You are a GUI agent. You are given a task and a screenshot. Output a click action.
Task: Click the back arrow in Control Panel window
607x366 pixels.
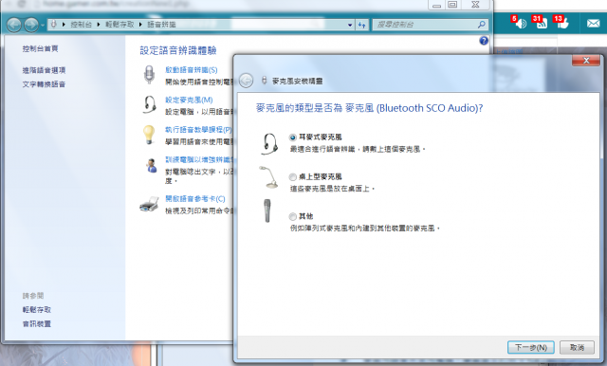coord(14,25)
